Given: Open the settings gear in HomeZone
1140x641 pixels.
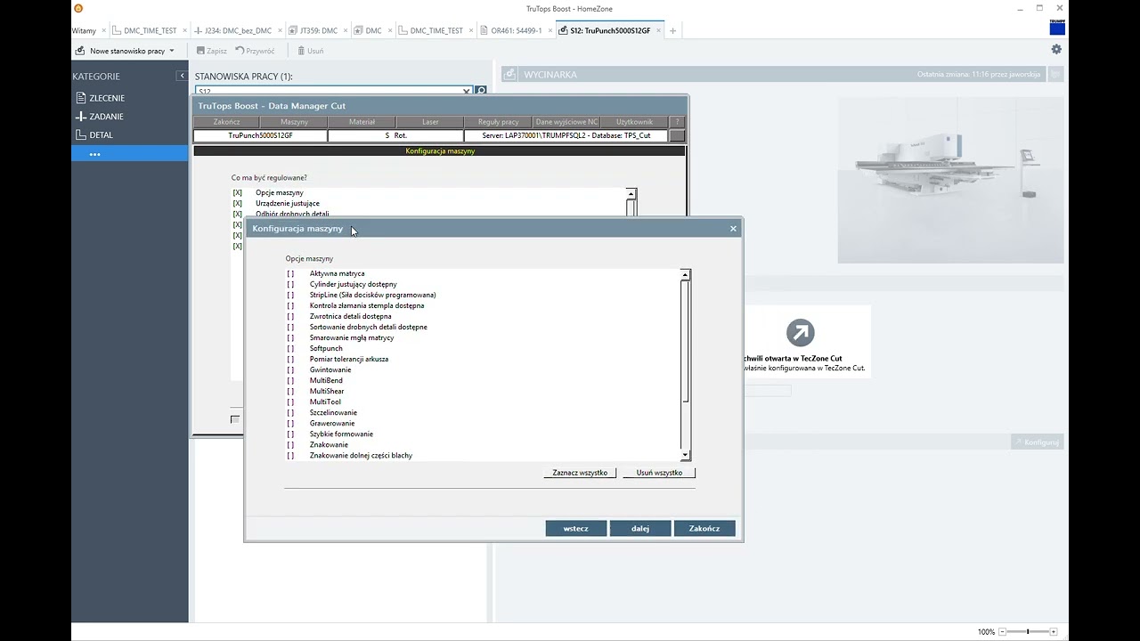Looking at the screenshot, I should click(1056, 50).
